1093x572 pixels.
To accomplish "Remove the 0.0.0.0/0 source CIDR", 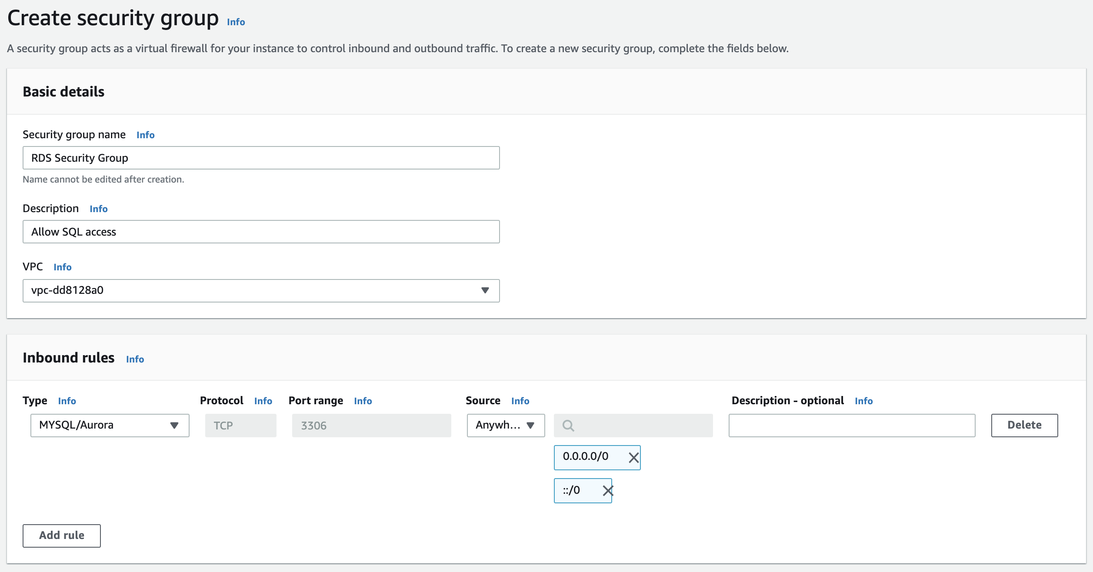I will pyautogui.click(x=633, y=457).
